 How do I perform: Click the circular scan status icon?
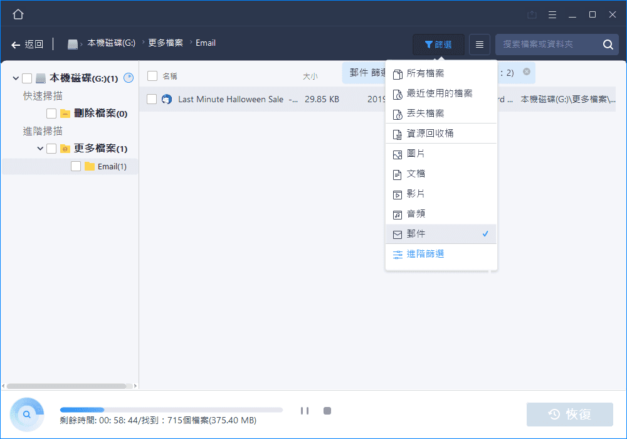click(27, 414)
